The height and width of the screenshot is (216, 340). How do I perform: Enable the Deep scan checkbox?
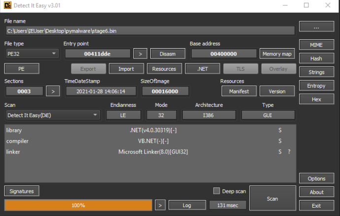point(216,191)
